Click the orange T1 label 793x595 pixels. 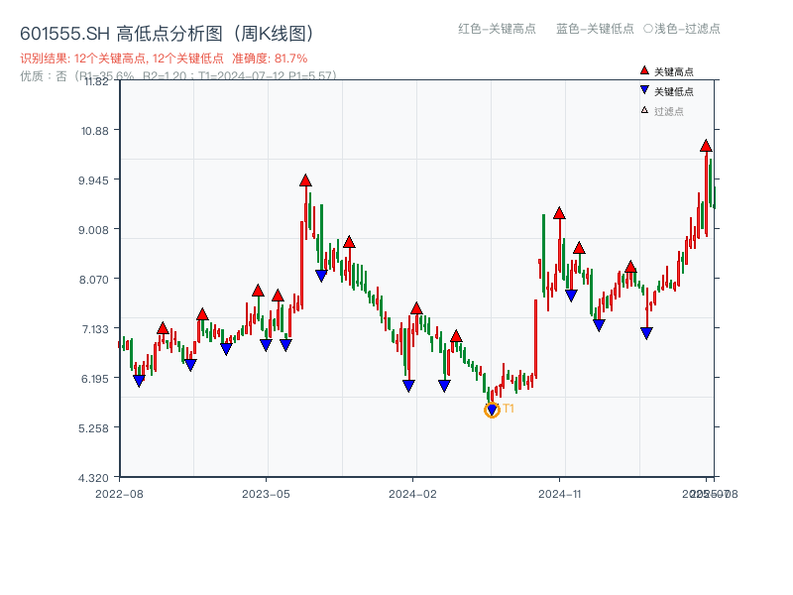509,409
